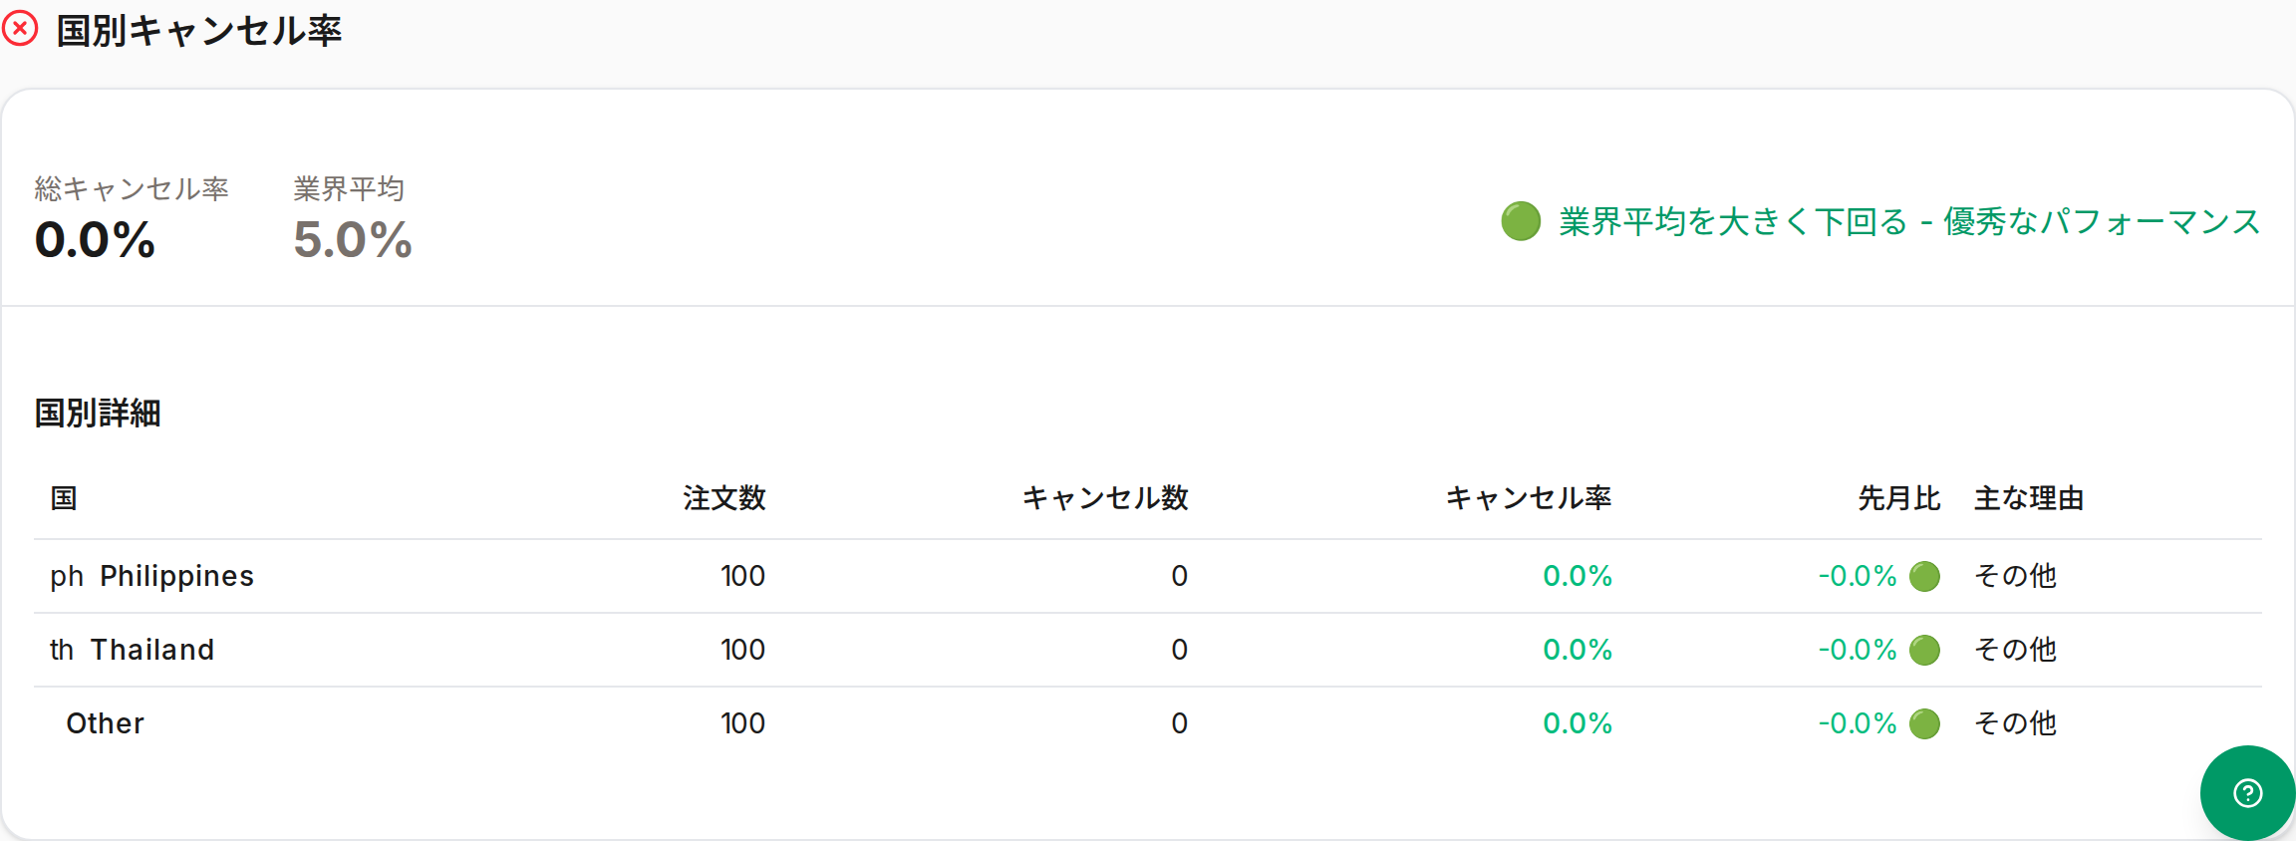The height and width of the screenshot is (841, 2296).
Task: Click cancel rate 0.0% in Other row
Action: pos(1578,723)
